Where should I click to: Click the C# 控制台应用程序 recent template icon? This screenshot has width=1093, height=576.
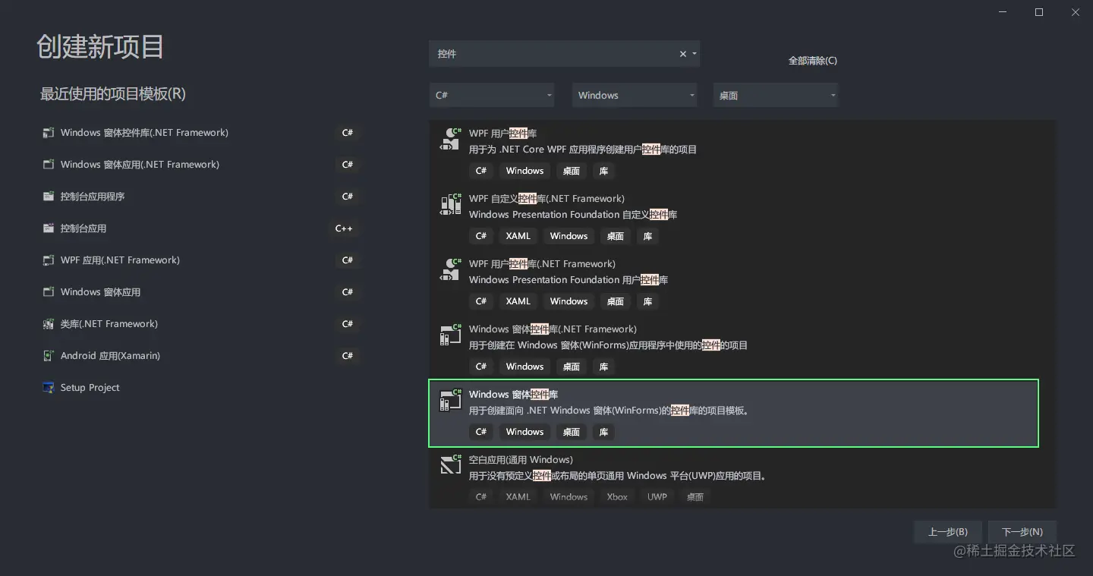click(x=49, y=197)
